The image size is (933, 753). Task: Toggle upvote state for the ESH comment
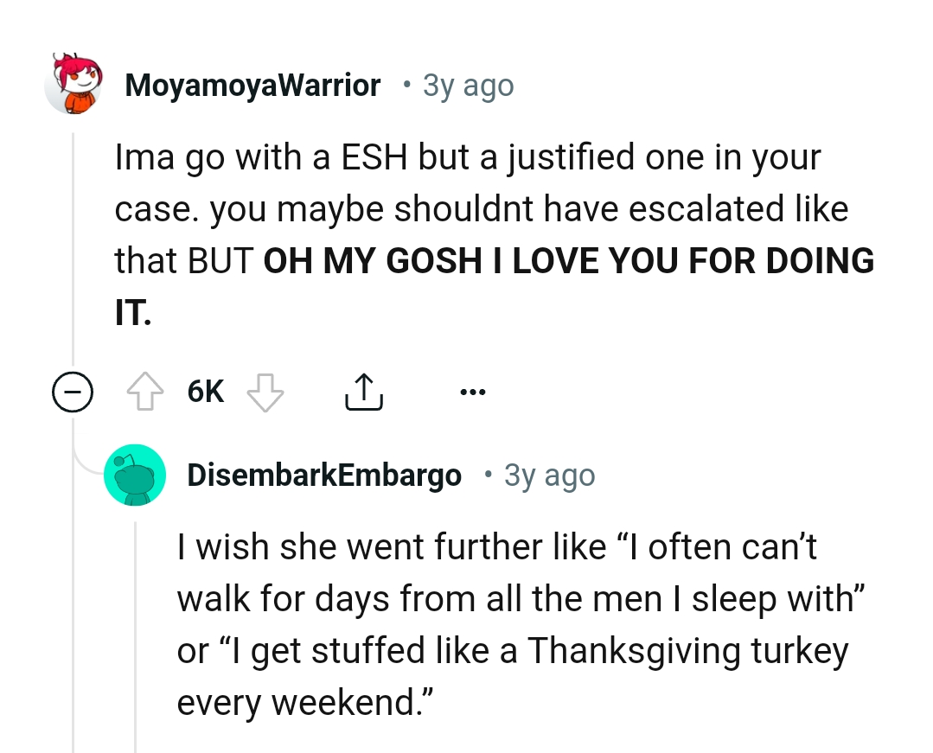(147, 391)
